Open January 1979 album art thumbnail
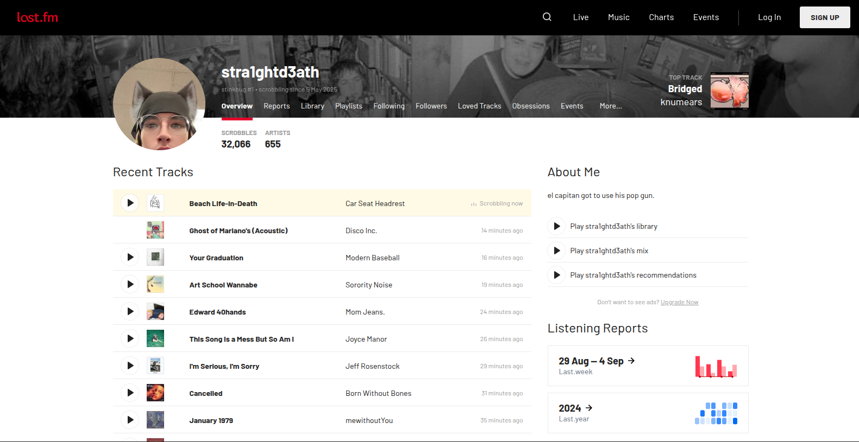859x442 pixels. click(x=155, y=420)
